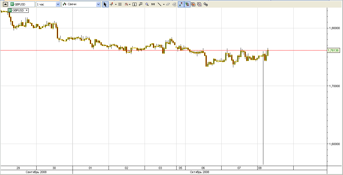The image size is (343, 175).
Task: Expand the line tool dropdown arrow
Action: coord(164,4)
